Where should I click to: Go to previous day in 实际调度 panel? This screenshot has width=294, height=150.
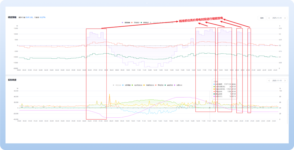point(269,80)
